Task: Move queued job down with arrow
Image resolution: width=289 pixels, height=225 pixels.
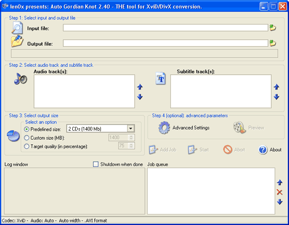Action: pos(280,202)
